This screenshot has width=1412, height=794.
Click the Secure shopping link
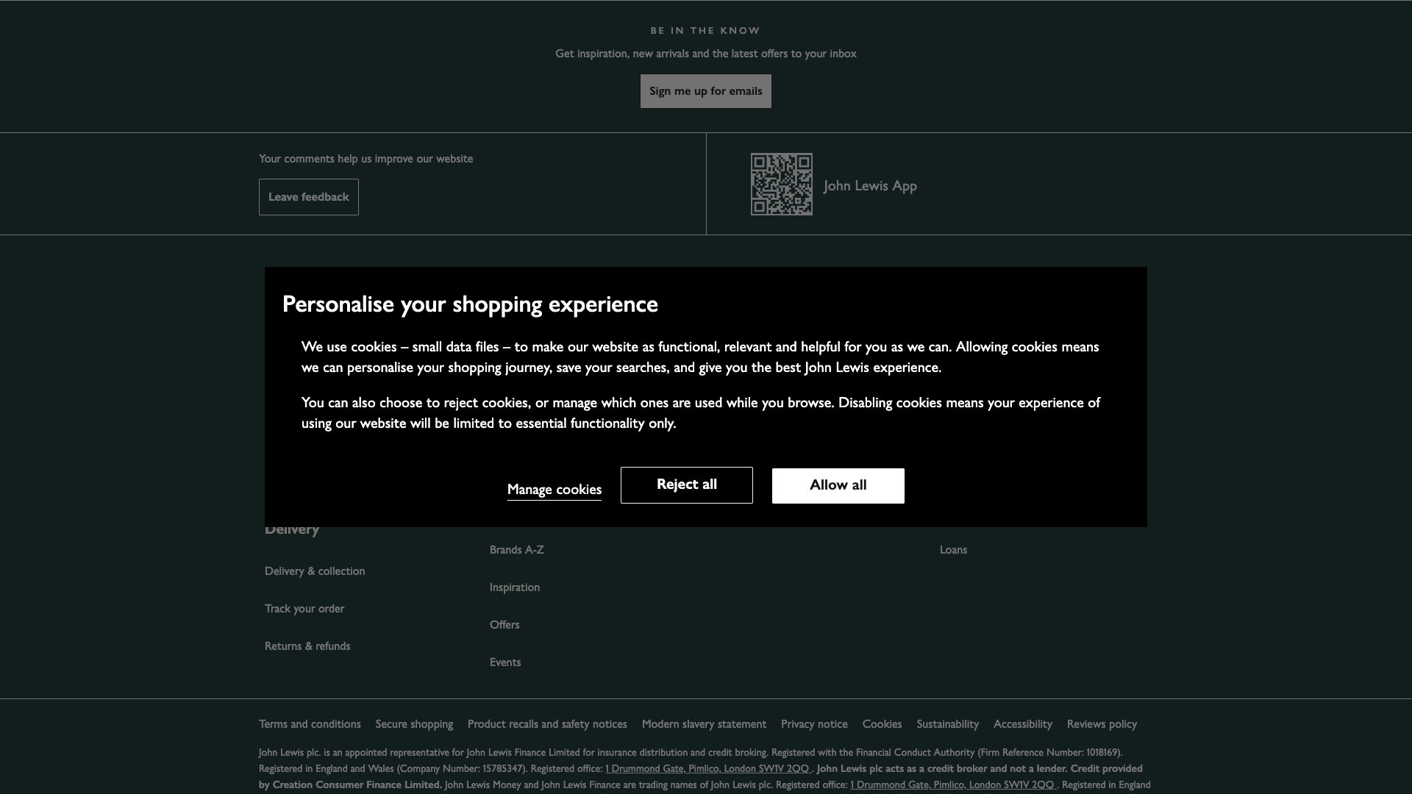pos(414,724)
